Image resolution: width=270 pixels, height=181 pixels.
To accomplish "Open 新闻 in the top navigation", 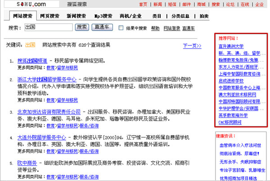I will click(x=158, y=4).
